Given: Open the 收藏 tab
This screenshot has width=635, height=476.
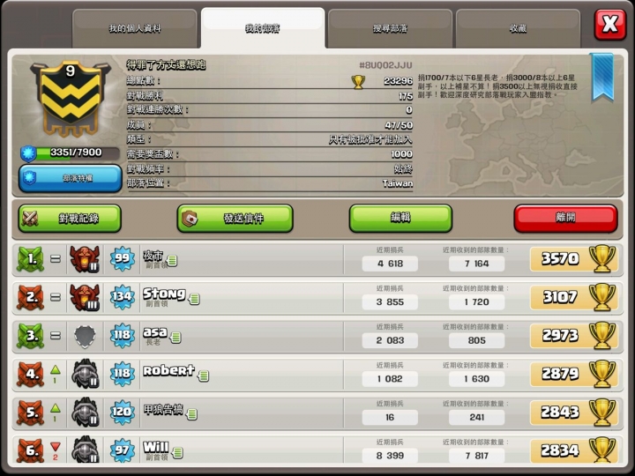Looking at the screenshot, I should (518, 29).
